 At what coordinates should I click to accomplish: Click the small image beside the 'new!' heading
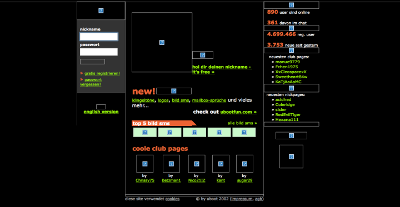pyautogui.click(x=174, y=91)
